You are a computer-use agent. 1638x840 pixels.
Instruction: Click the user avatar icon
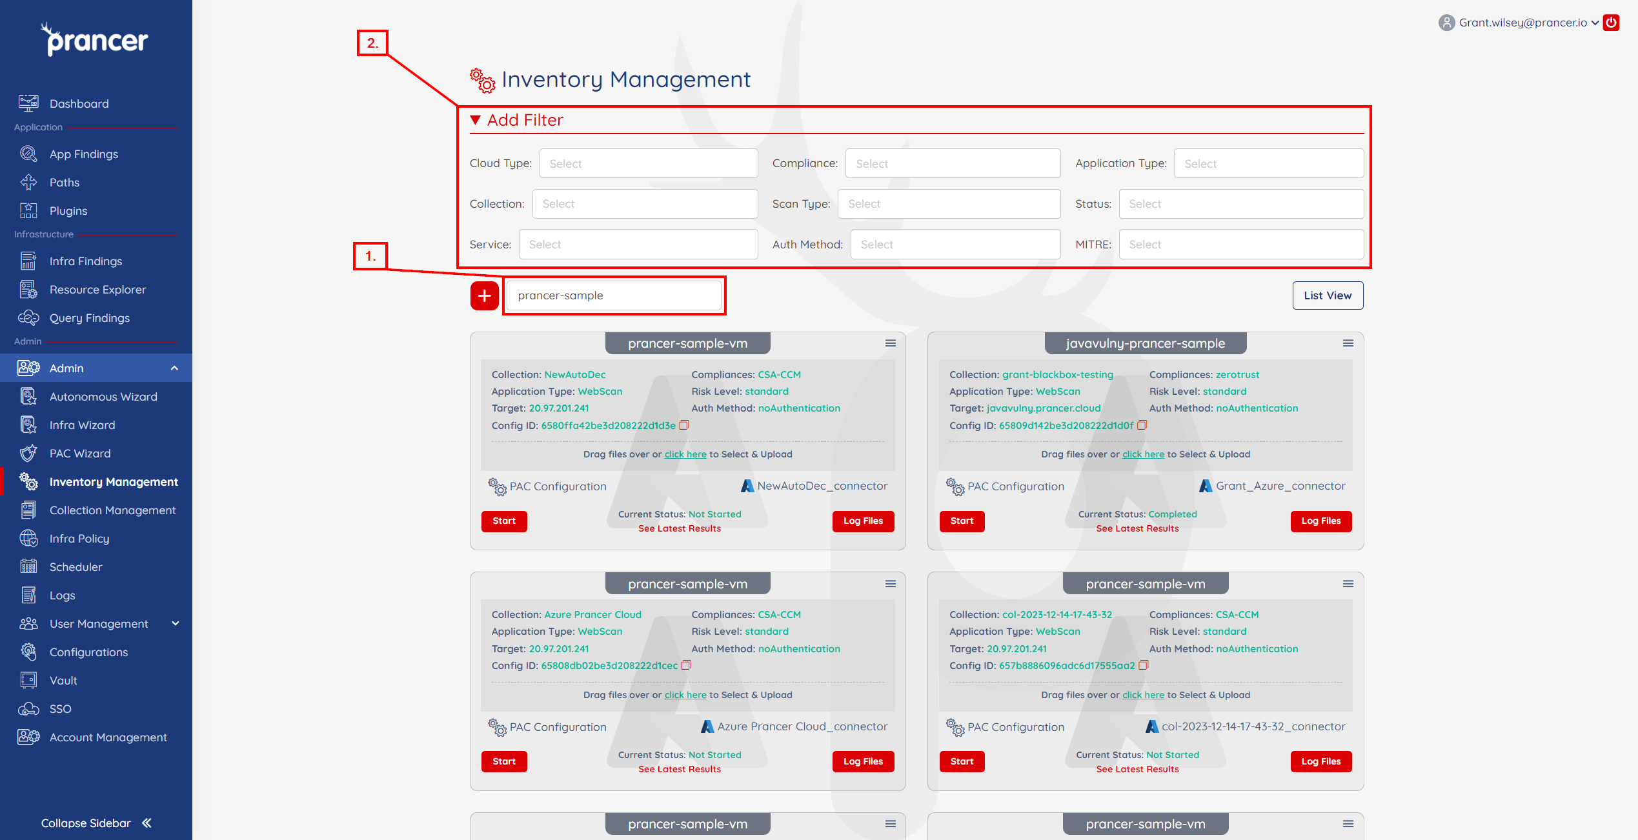tap(1446, 23)
